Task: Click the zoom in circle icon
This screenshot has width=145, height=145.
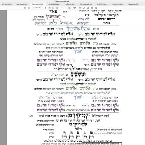Action: (x=57, y=8)
